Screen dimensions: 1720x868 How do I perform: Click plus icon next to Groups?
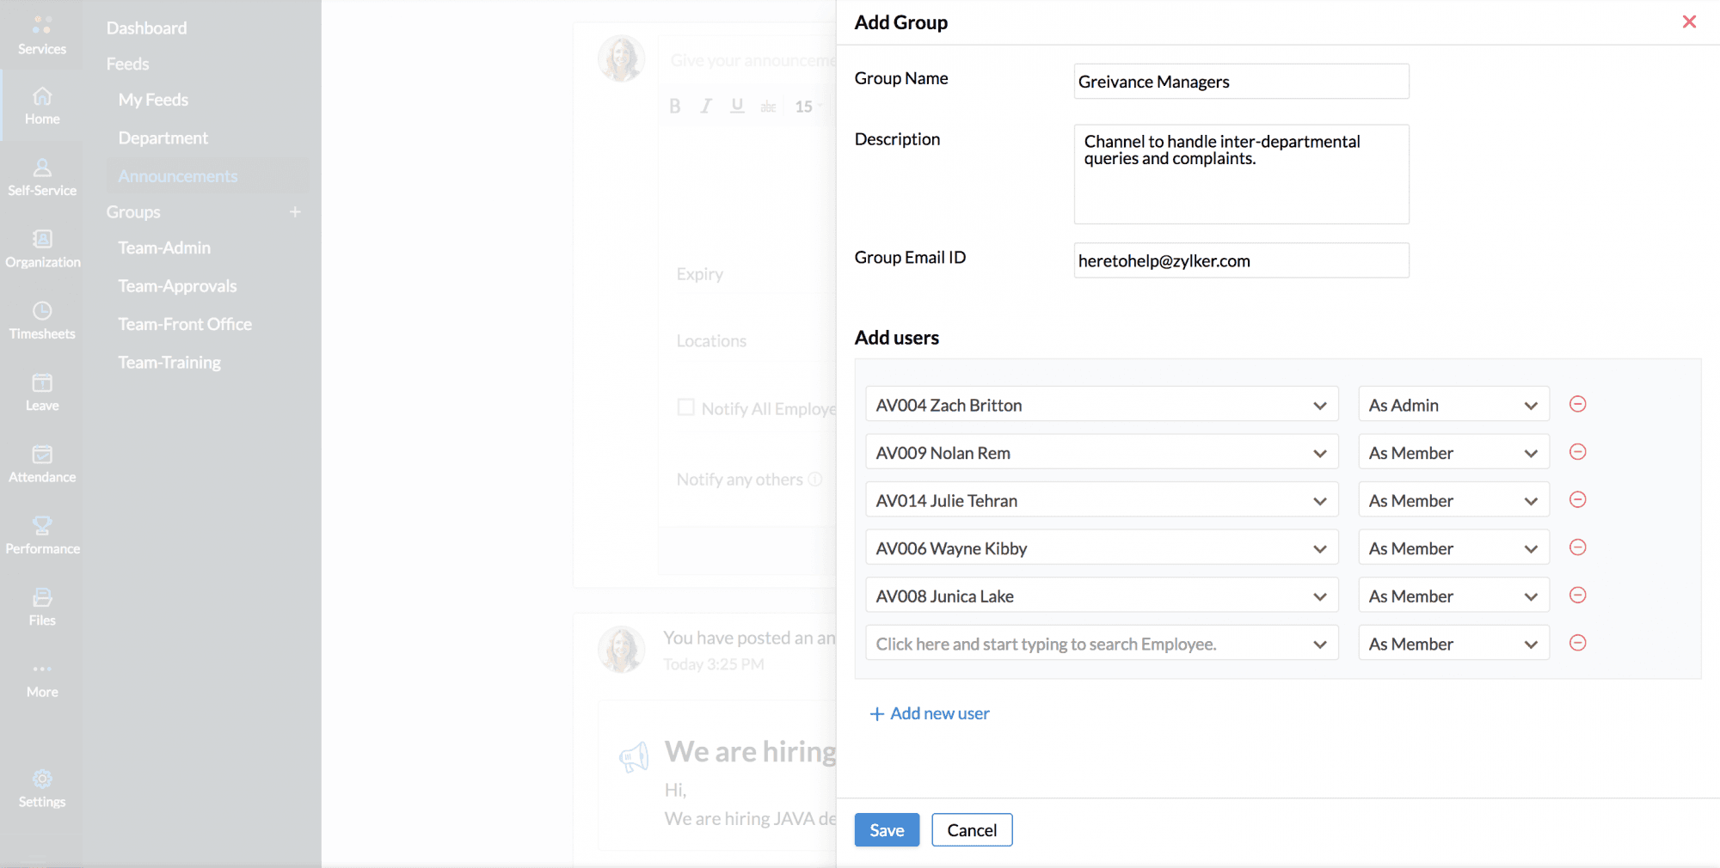[x=295, y=211]
